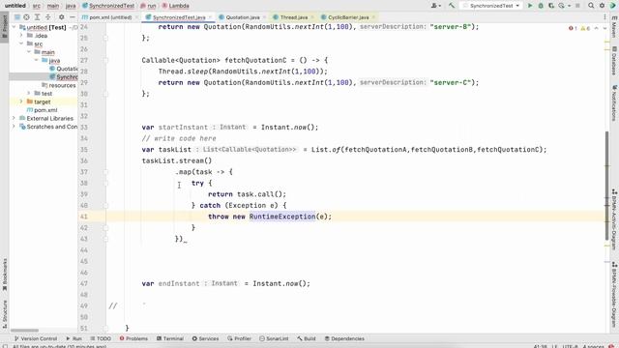Switch to Quotation.java tab

[x=242, y=17]
